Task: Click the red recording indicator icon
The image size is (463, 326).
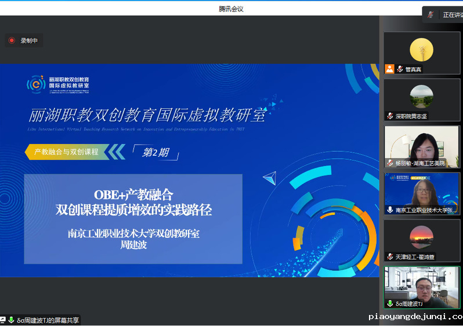Action: click(x=12, y=41)
